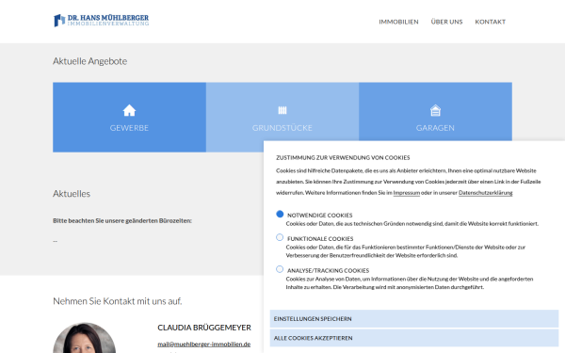This screenshot has width=565, height=353.
Task: Open the Datenschutzerklärung link
Action: (485, 193)
